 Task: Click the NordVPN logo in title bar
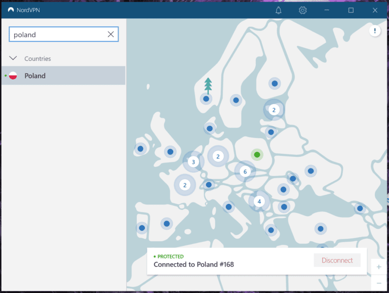pos(11,10)
